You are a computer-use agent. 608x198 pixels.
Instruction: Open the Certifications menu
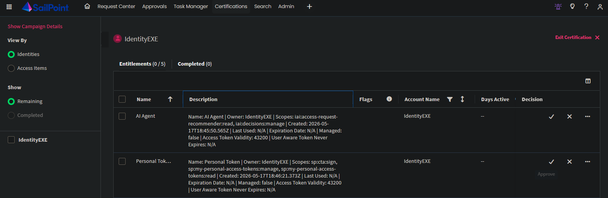click(231, 7)
